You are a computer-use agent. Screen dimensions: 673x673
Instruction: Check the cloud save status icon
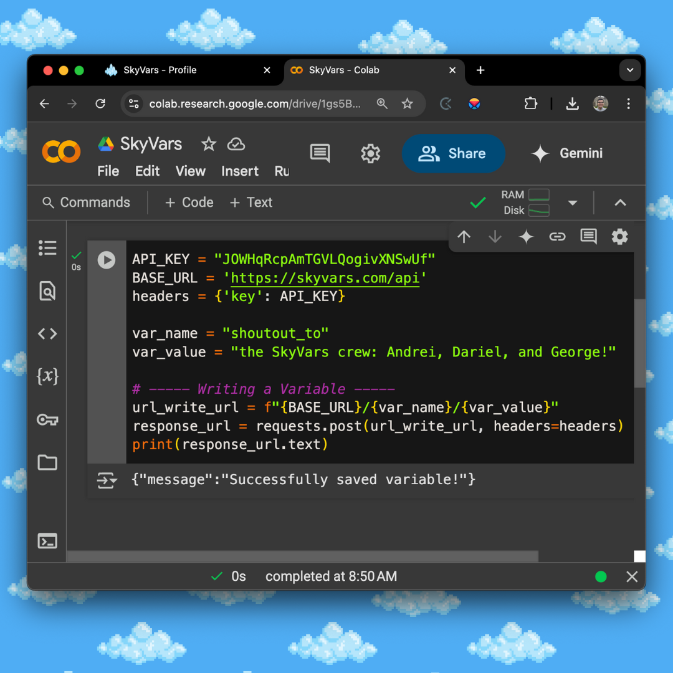[236, 144]
